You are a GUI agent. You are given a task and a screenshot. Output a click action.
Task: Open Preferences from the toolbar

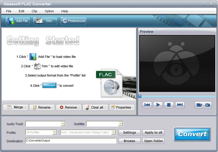pos(73,21)
